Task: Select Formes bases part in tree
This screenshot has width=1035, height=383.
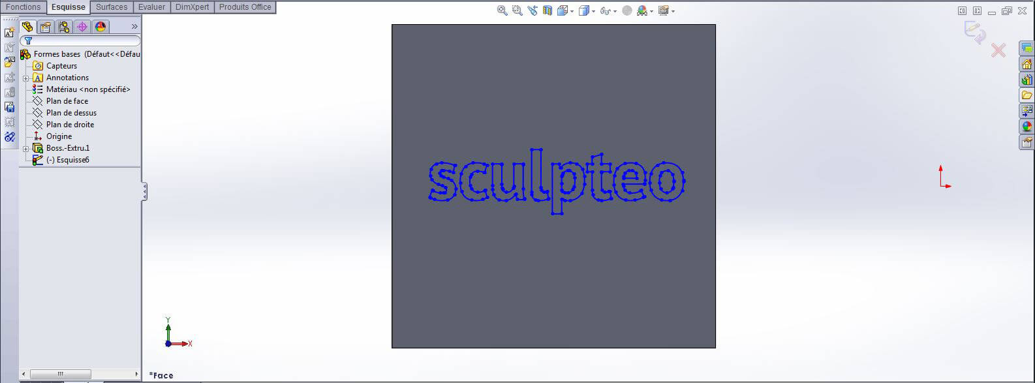Action: (80, 54)
